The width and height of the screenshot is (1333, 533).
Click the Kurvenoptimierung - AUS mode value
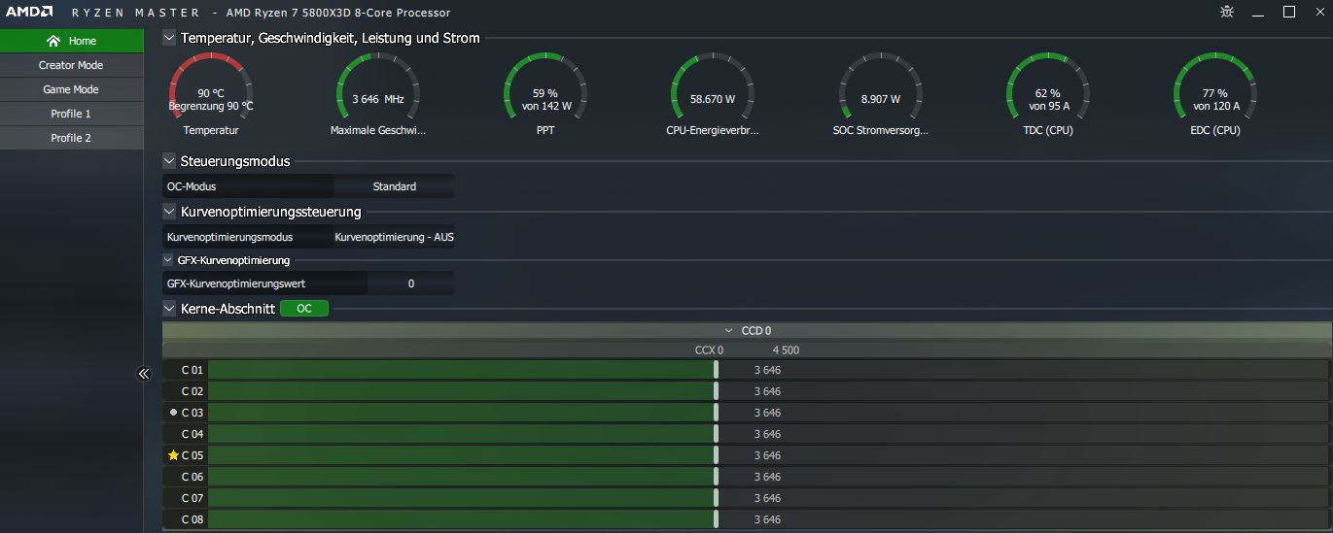pyautogui.click(x=394, y=237)
